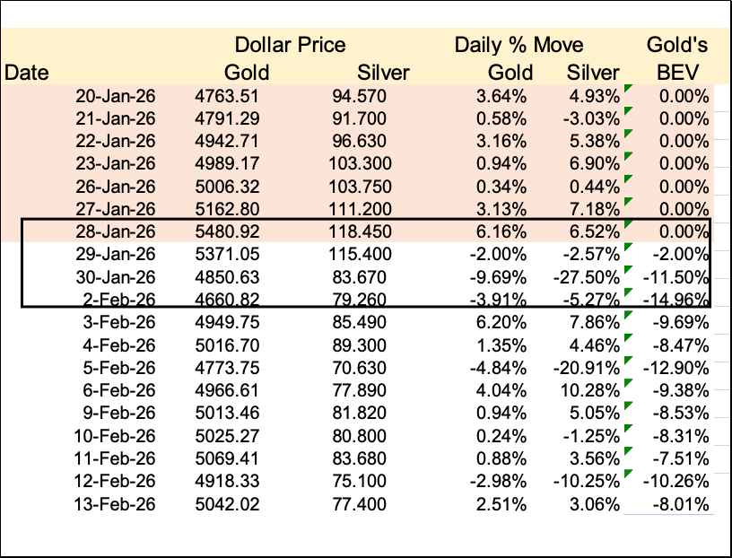Image resolution: width=732 pixels, height=558 pixels.
Task: Click the Gold header under Daily % Move
Action: click(x=509, y=73)
